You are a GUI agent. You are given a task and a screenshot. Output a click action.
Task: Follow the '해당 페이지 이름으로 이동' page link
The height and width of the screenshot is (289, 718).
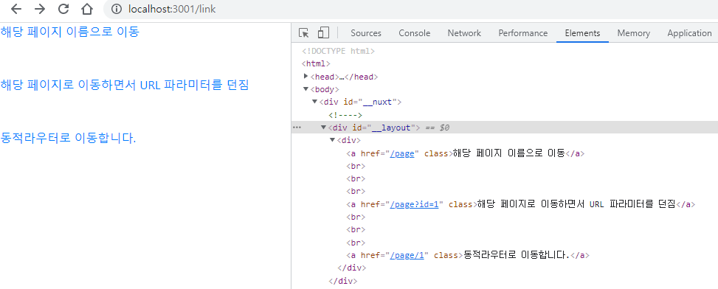pyautogui.click(x=69, y=32)
